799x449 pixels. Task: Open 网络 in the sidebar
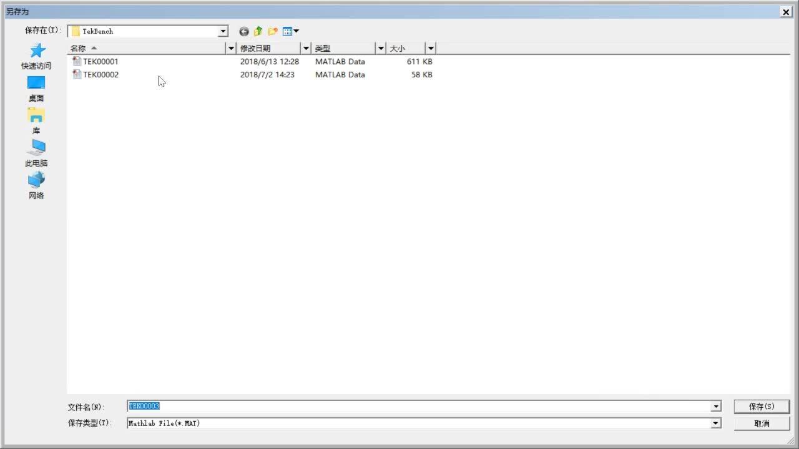coord(36,186)
